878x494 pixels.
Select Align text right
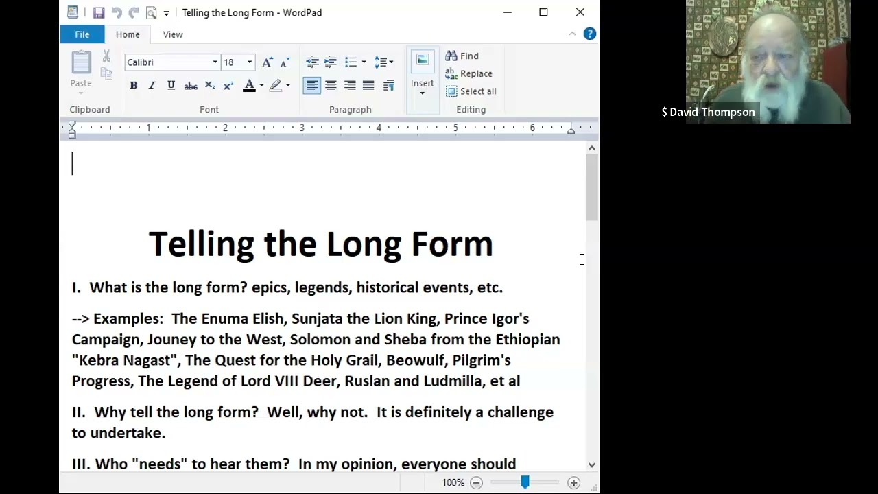350,86
